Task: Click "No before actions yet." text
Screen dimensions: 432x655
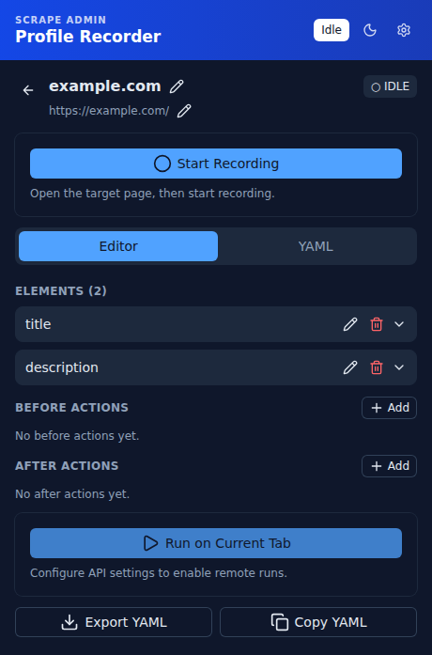Action: 77,436
